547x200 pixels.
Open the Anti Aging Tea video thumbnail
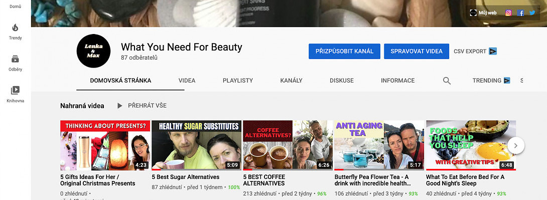tap(379, 145)
